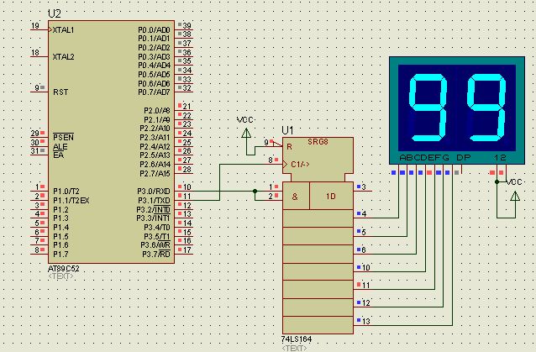Screen dimensions: 536x352
Task: Click the P2.7/A15 pin label
Action: pos(155,174)
